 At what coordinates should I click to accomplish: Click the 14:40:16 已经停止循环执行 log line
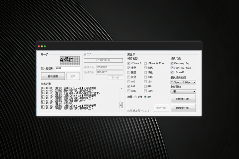[63, 101]
